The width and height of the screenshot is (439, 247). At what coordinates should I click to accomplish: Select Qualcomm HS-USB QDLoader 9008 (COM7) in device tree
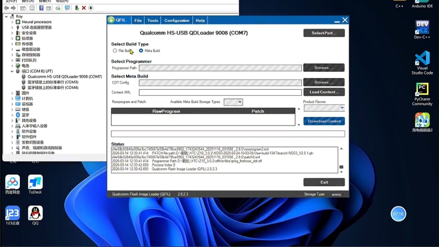pyautogui.click(x=65, y=77)
